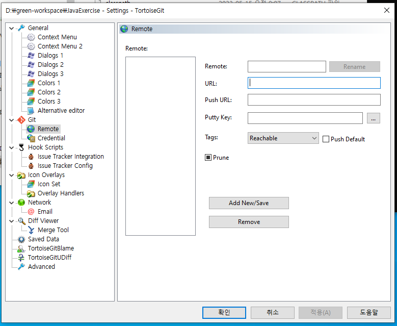Click the Remote globe icon in tree
Image resolution: width=397 pixels, height=326 pixels.
(x=31, y=129)
